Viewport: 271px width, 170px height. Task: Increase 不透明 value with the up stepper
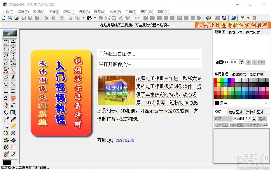click(x=254, y=117)
